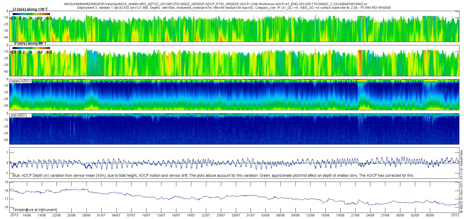464x219 pixels.
Task: Click the vertical "© IMOS 01-Nov-2017" timestamp text
Action: pyautogui.click(x=461, y=181)
